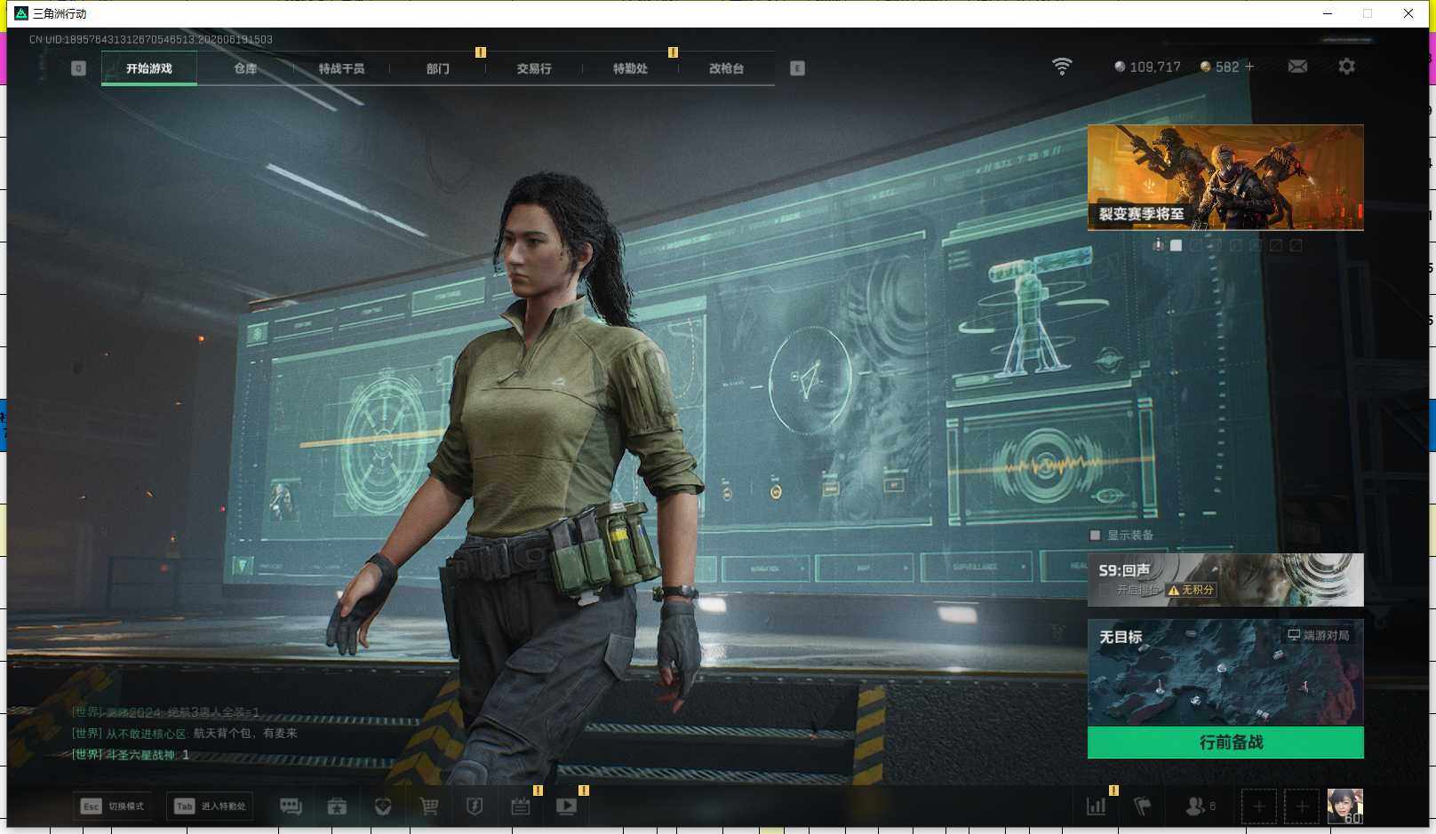Open the S9:回声 season card
The image size is (1436, 834).
coord(1225,580)
